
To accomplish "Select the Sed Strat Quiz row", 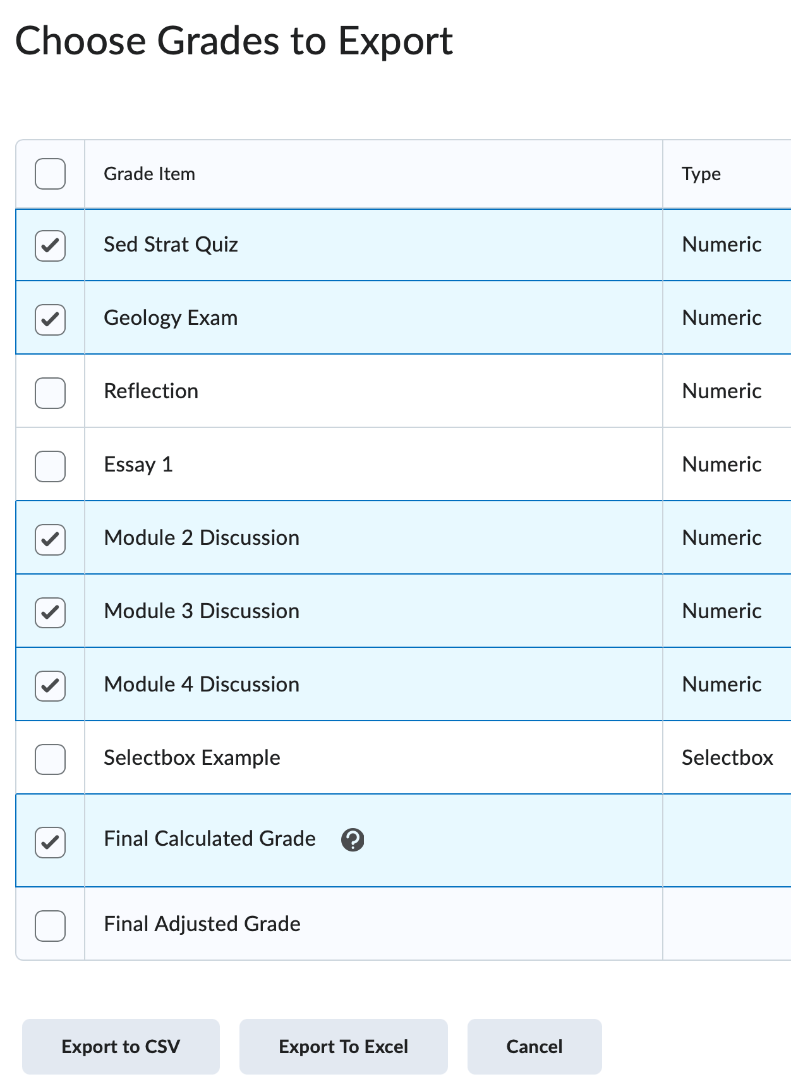I will [171, 245].
